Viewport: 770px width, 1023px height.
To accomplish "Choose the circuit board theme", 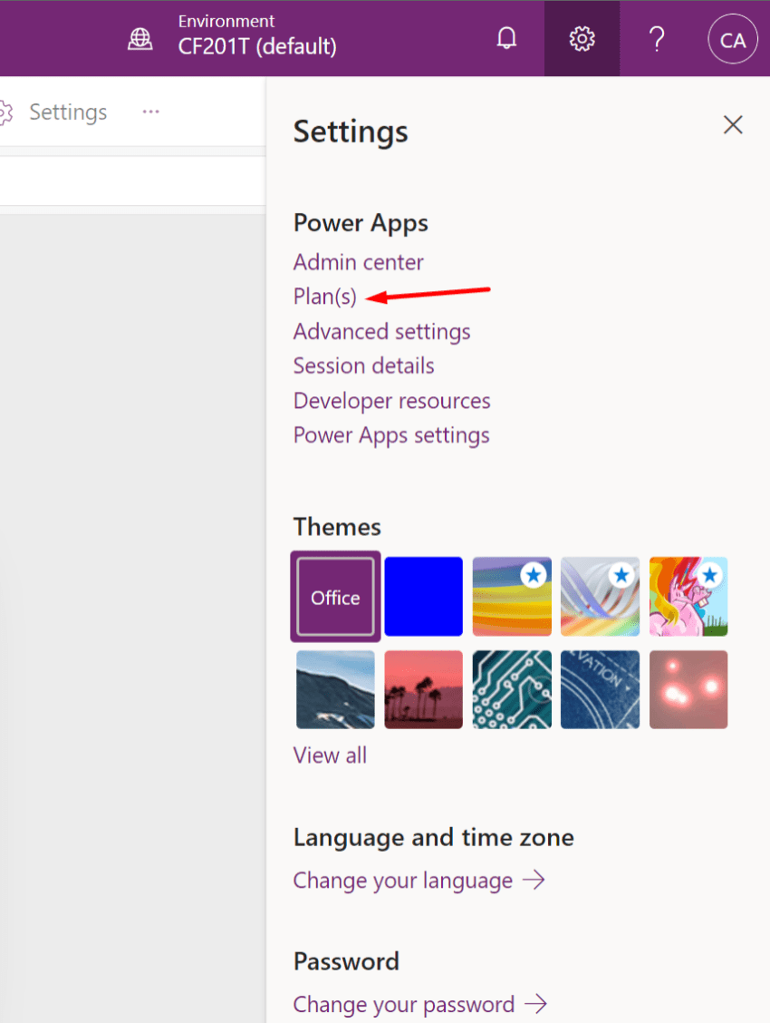I will pos(512,689).
